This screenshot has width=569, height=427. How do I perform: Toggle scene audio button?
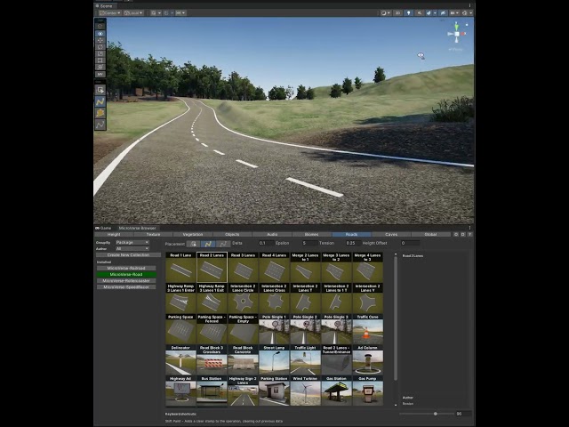point(420,12)
